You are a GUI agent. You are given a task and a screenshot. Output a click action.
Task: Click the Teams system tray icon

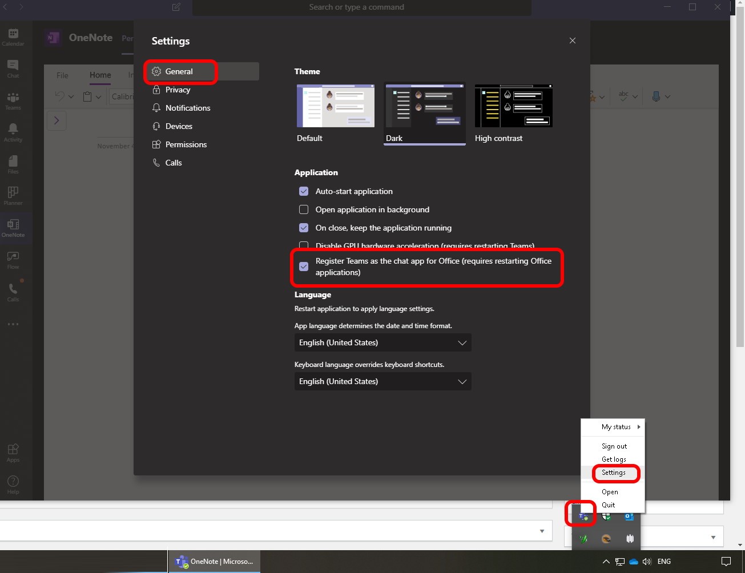[x=582, y=516]
